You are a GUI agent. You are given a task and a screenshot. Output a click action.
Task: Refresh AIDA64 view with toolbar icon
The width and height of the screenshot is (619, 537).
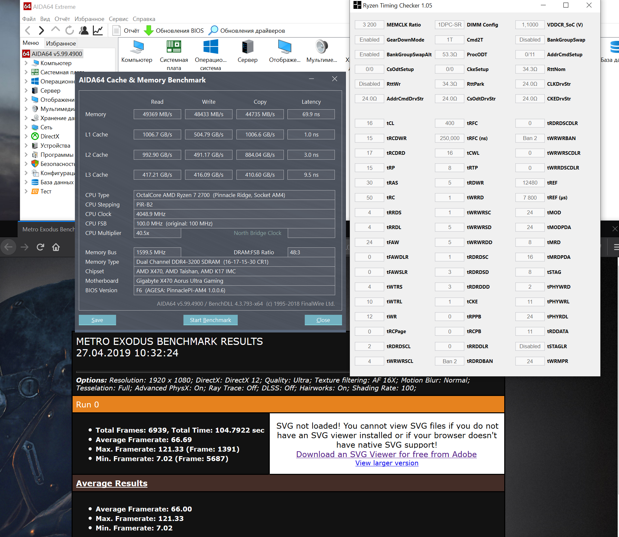pos(70,31)
